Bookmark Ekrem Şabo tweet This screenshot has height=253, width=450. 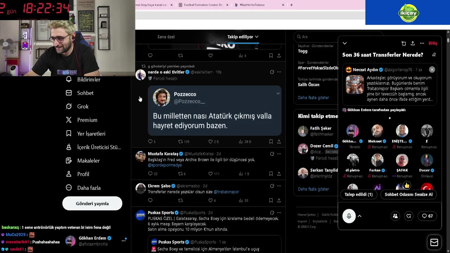(x=271, y=200)
